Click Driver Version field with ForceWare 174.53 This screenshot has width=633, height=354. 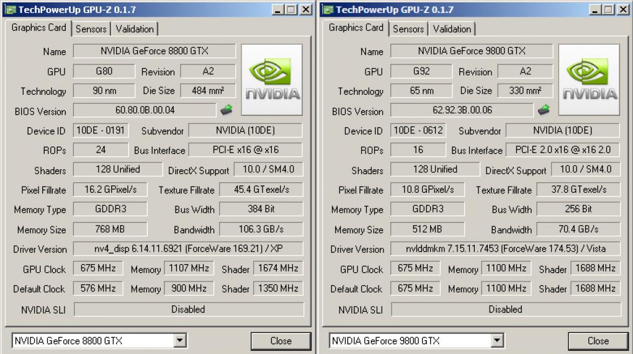pyautogui.click(x=505, y=249)
